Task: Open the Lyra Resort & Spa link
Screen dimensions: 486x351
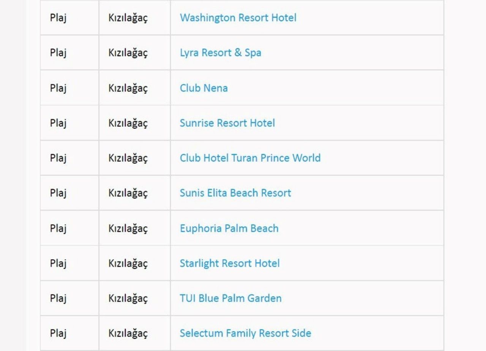Action: pos(221,53)
